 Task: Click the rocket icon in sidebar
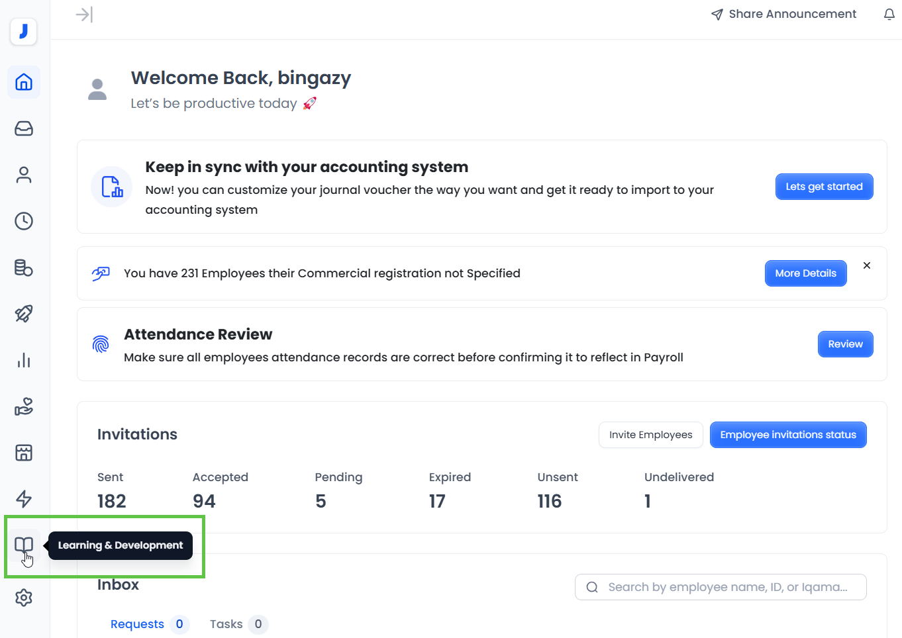pyautogui.click(x=24, y=314)
